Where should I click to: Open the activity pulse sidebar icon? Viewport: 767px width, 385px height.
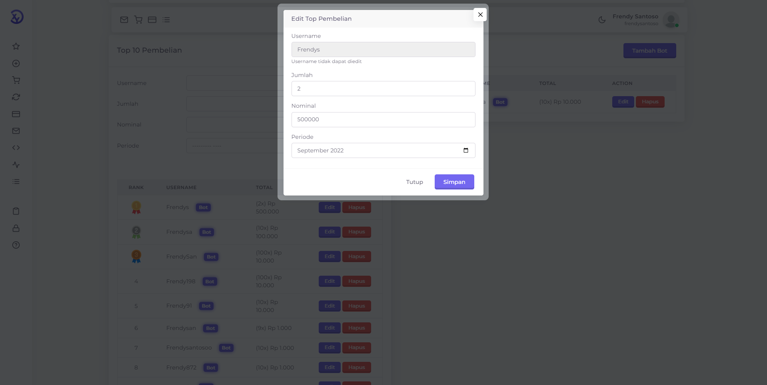[16, 165]
